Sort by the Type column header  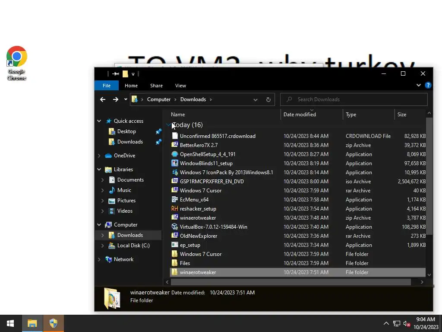point(351,114)
